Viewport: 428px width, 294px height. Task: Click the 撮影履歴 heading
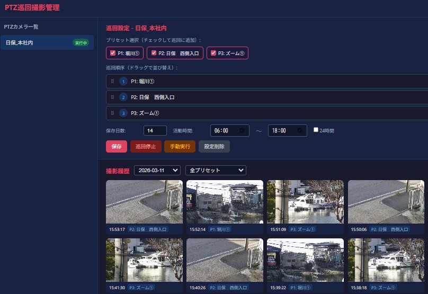click(118, 171)
